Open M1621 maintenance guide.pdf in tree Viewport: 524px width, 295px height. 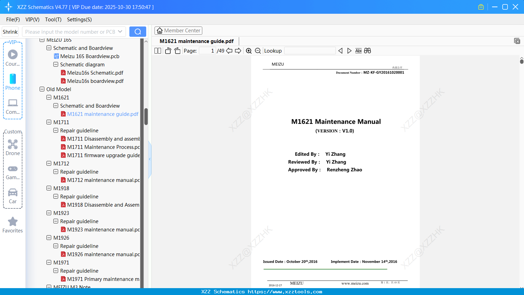pyautogui.click(x=103, y=114)
